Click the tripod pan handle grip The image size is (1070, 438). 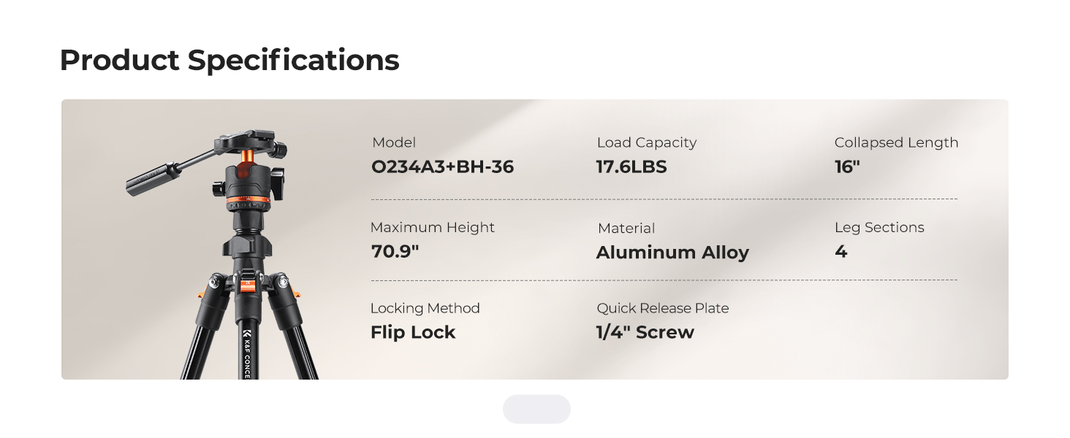[153, 180]
